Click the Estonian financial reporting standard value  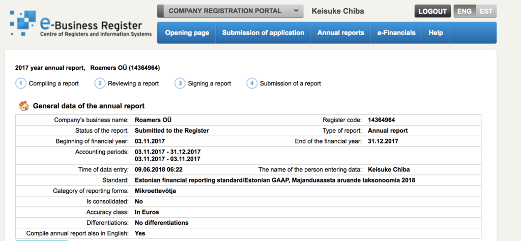coord(275,180)
